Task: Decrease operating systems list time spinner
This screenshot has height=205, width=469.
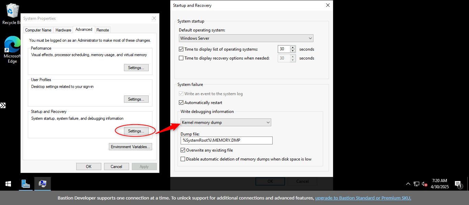Action: click(293, 51)
